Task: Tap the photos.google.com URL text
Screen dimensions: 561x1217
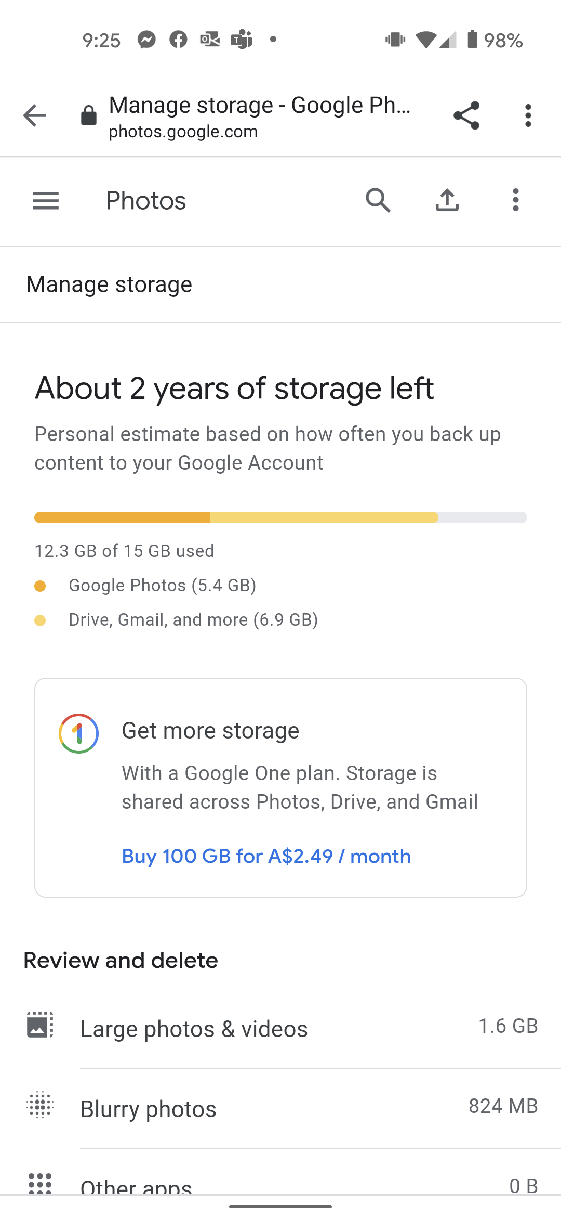Action: (183, 132)
